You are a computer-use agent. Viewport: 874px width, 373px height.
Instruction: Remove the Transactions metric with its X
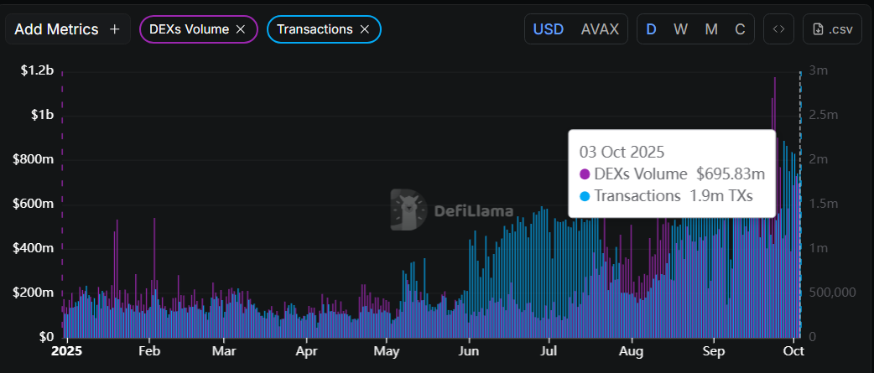click(365, 29)
